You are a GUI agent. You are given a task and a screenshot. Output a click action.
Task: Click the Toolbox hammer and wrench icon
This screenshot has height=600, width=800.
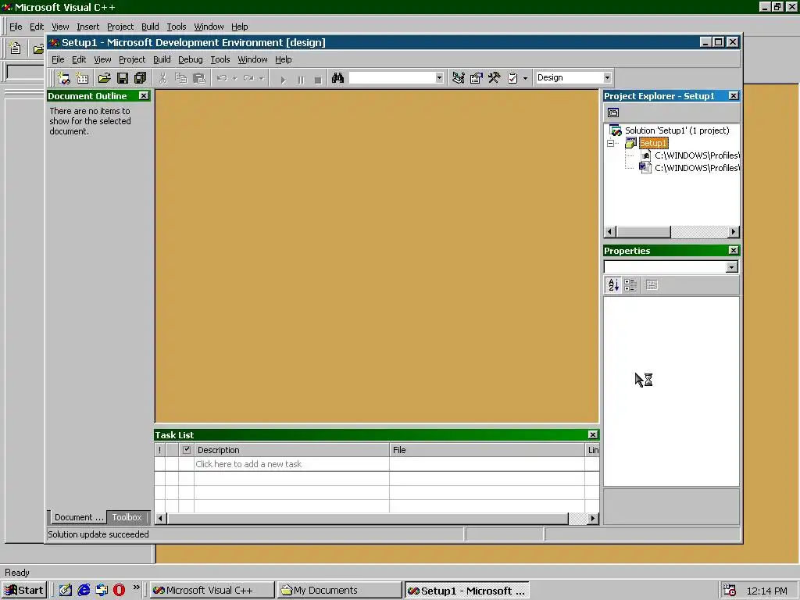tap(494, 78)
